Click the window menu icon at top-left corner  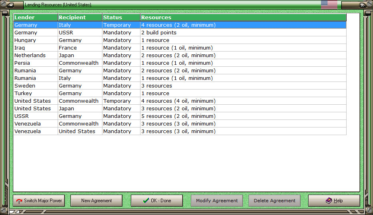[10, 5]
